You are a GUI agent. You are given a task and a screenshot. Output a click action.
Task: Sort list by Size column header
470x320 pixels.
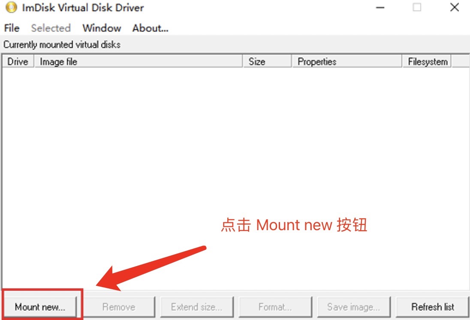267,62
